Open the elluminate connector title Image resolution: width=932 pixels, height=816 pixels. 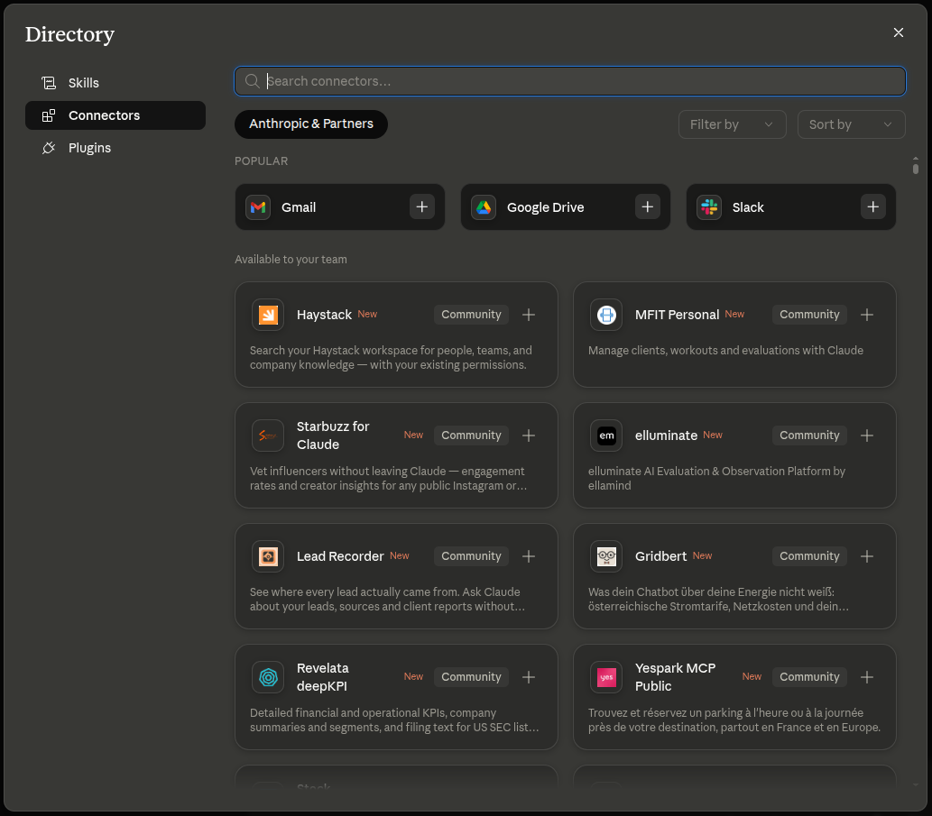pyautogui.click(x=666, y=436)
